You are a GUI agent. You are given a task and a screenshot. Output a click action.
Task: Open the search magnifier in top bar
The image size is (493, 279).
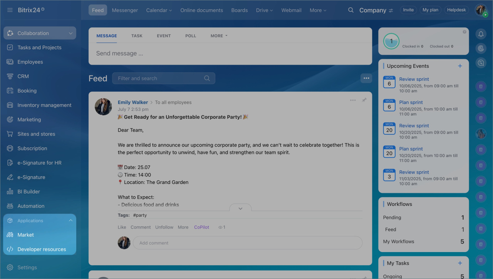point(350,10)
